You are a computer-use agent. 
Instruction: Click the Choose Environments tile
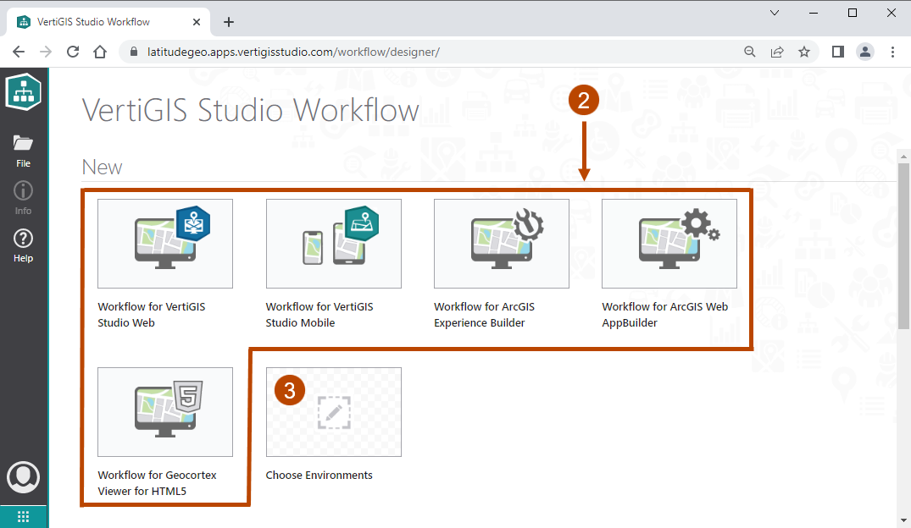coord(333,412)
